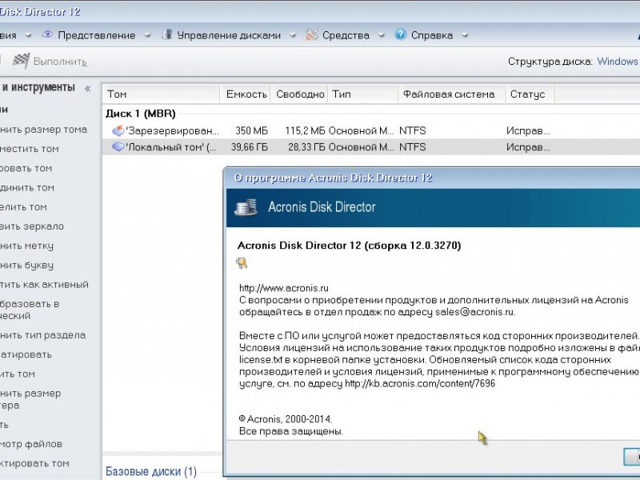Click the disk stack logo in the About dialog
640x480 pixels.
point(246,207)
